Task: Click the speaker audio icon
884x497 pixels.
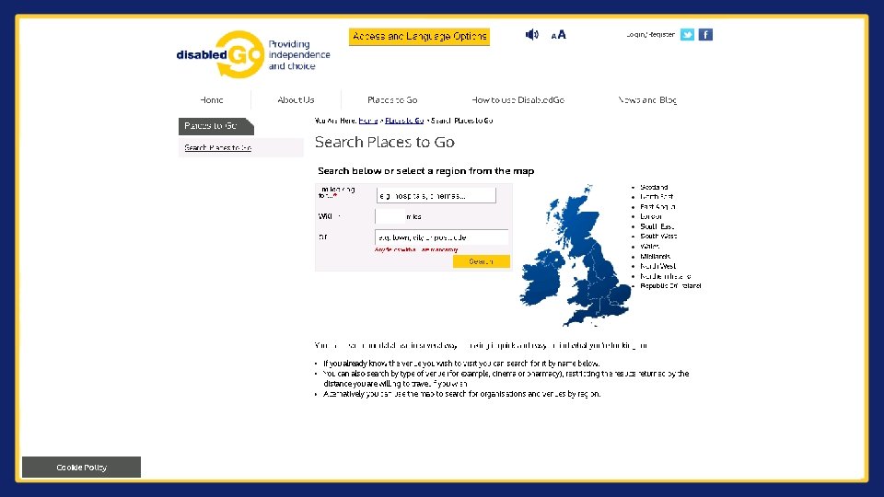Action: click(531, 35)
